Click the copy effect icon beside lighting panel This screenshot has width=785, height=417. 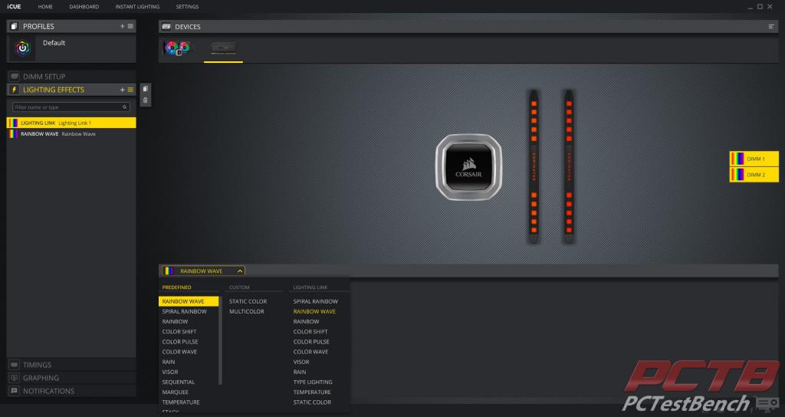(x=145, y=89)
